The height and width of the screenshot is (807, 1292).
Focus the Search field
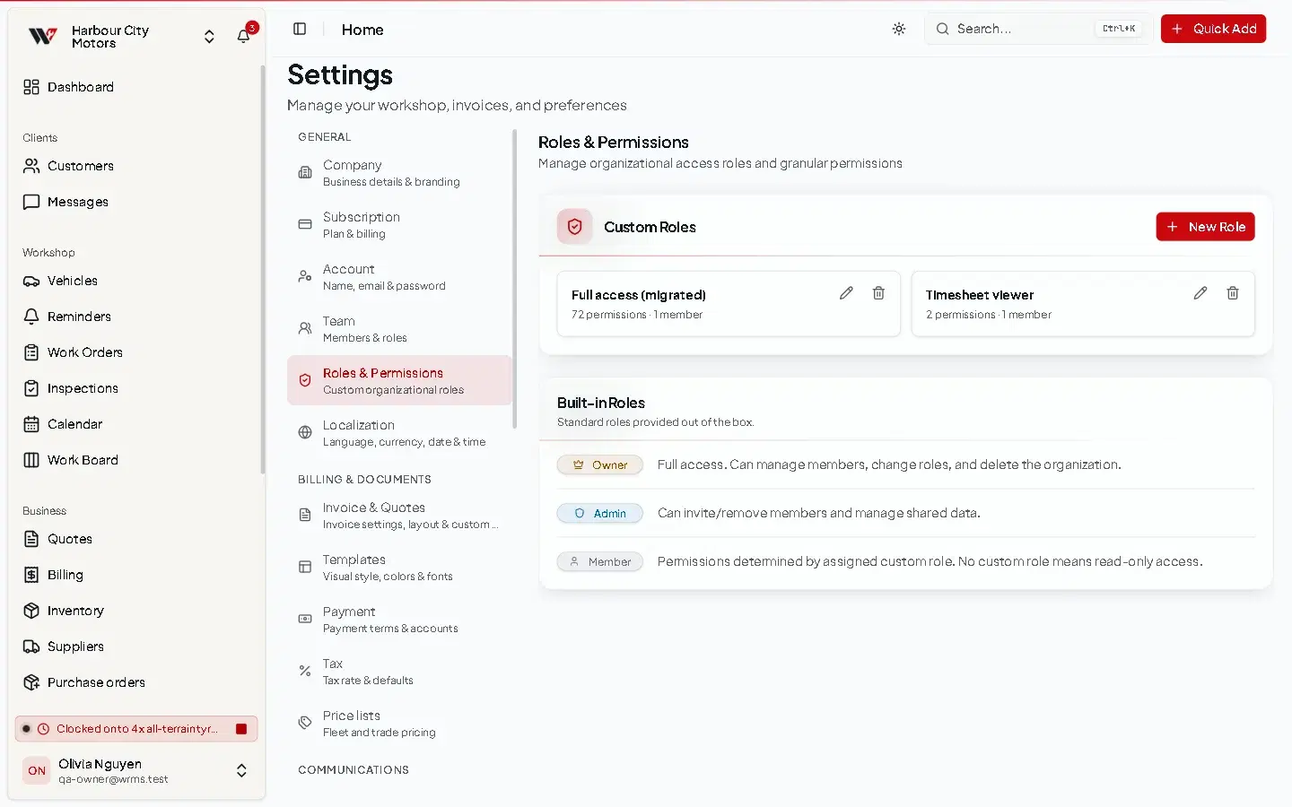click(x=1038, y=29)
